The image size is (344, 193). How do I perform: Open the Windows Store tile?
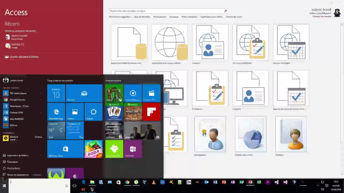[x=66, y=149]
